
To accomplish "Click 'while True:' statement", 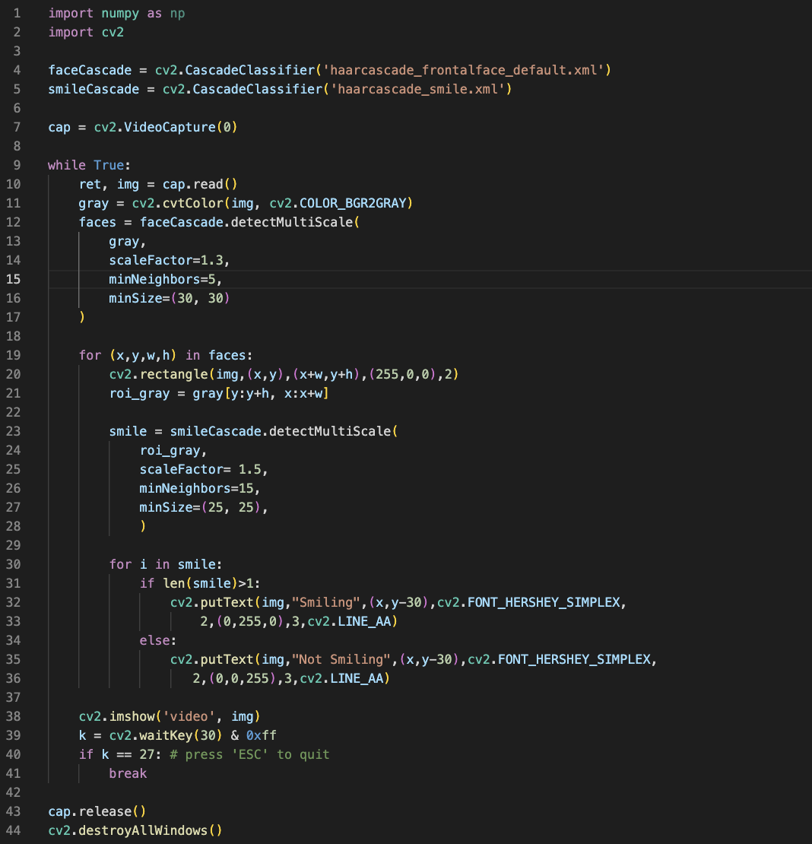I will click(x=89, y=165).
